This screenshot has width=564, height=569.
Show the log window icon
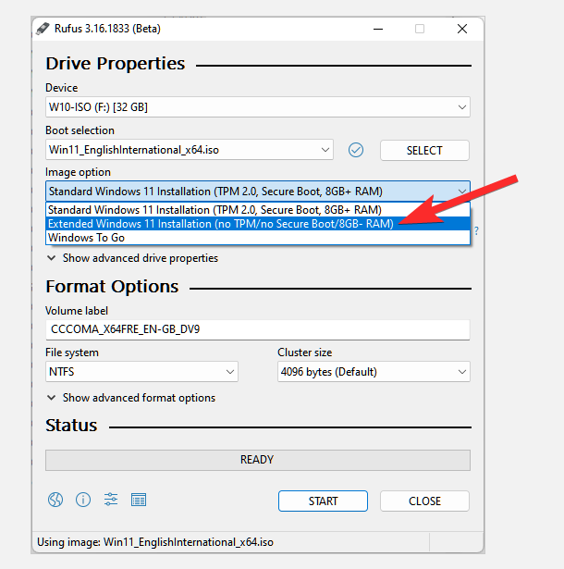139,501
